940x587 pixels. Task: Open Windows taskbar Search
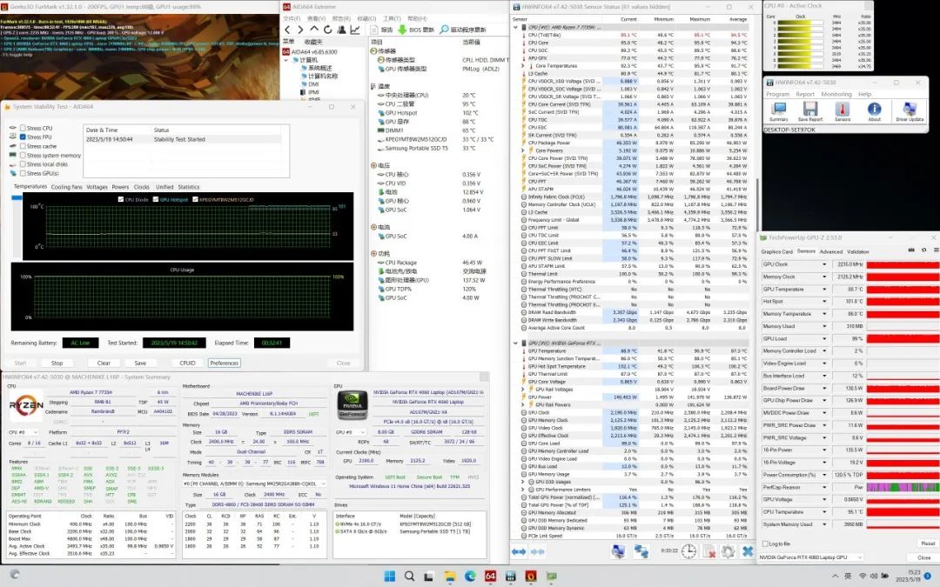pos(409,576)
